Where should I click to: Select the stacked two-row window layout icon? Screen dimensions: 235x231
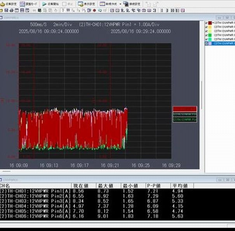(22, 10)
